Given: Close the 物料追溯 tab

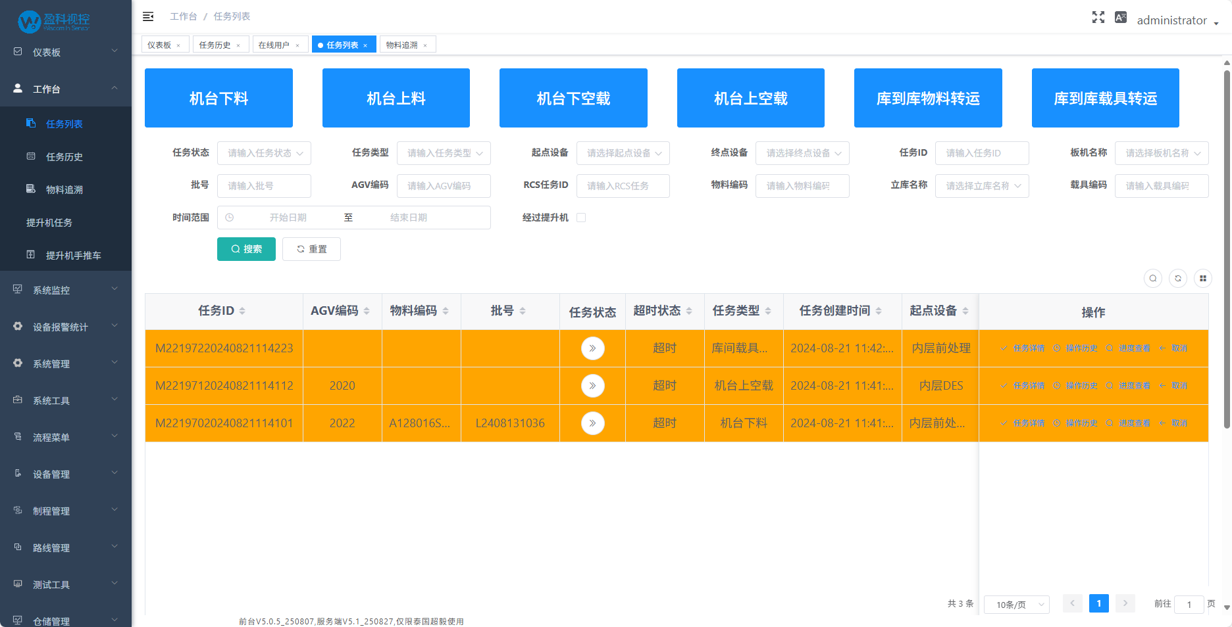Looking at the screenshot, I should click(x=425, y=45).
